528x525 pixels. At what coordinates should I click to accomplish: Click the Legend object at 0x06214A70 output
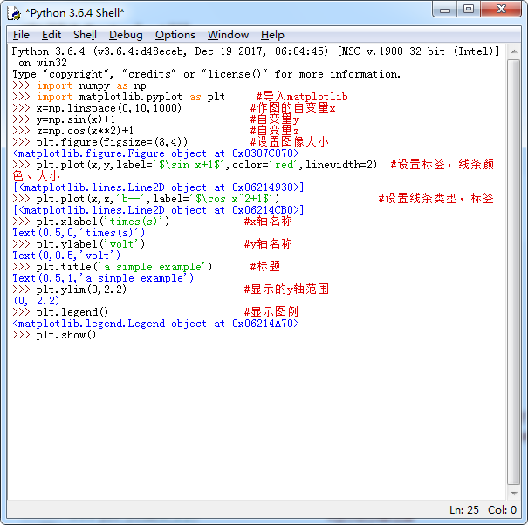tap(155, 324)
